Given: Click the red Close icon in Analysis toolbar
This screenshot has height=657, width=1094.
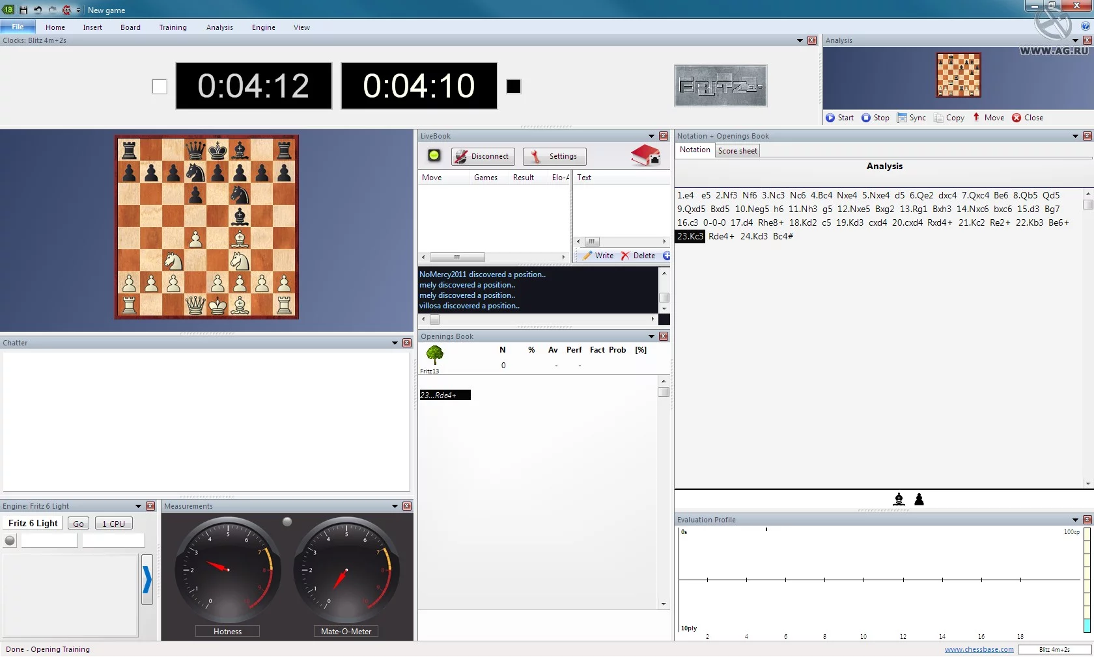Looking at the screenshot, I should click(x=1017, y=118).
